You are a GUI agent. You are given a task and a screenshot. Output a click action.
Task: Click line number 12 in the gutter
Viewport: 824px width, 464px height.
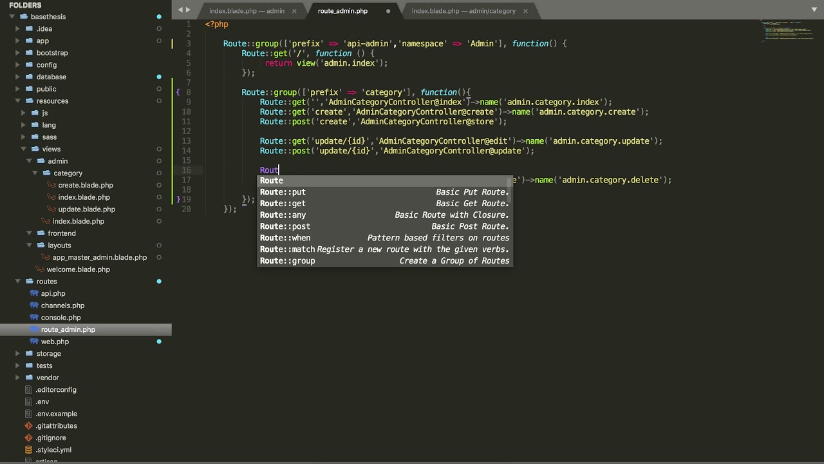186,131
